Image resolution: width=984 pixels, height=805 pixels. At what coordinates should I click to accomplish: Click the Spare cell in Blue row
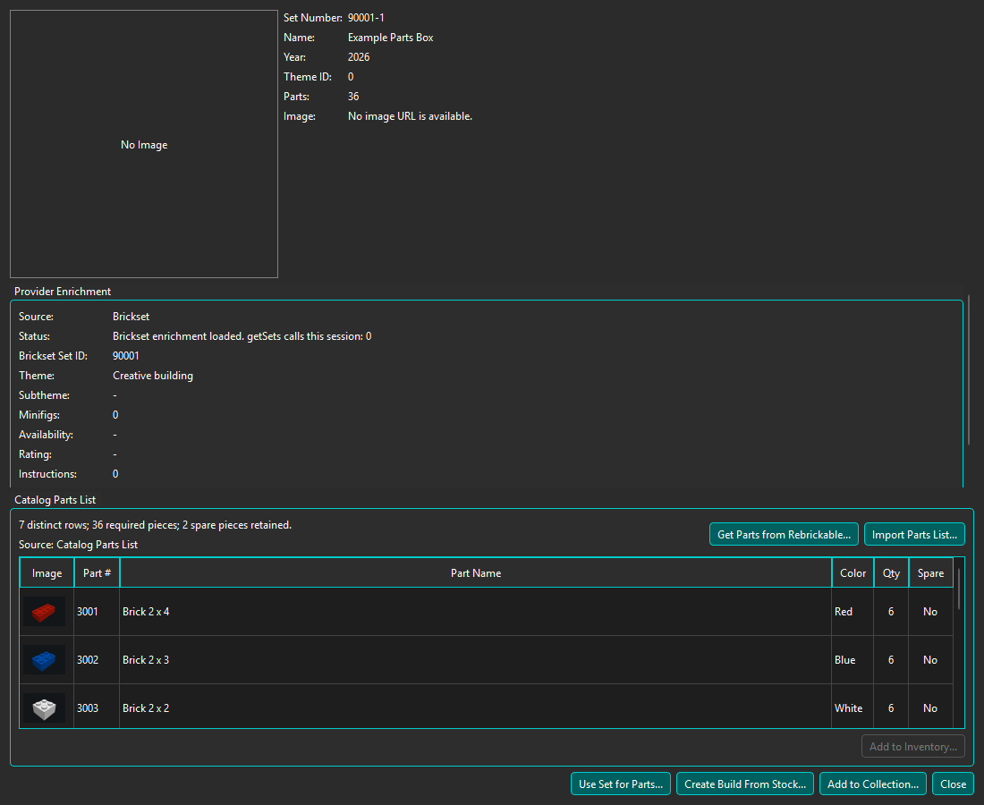click(930, 660)
